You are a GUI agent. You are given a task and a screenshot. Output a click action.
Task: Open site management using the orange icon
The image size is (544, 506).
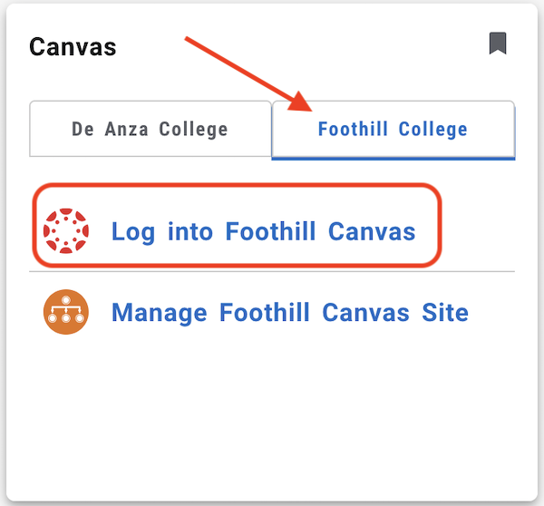(x=66, y=313)
